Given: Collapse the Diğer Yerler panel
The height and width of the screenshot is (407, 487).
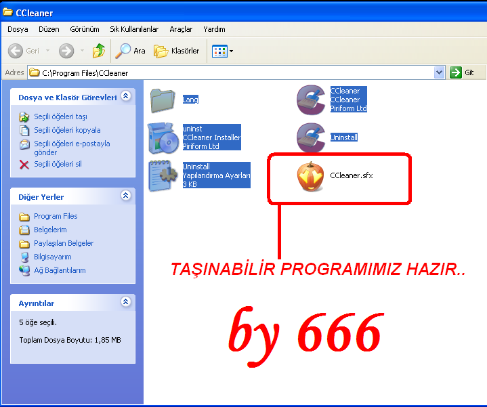Looking at the screenshot, I should [126, 196].
